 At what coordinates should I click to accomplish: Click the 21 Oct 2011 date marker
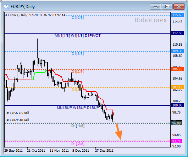point(36,150)
